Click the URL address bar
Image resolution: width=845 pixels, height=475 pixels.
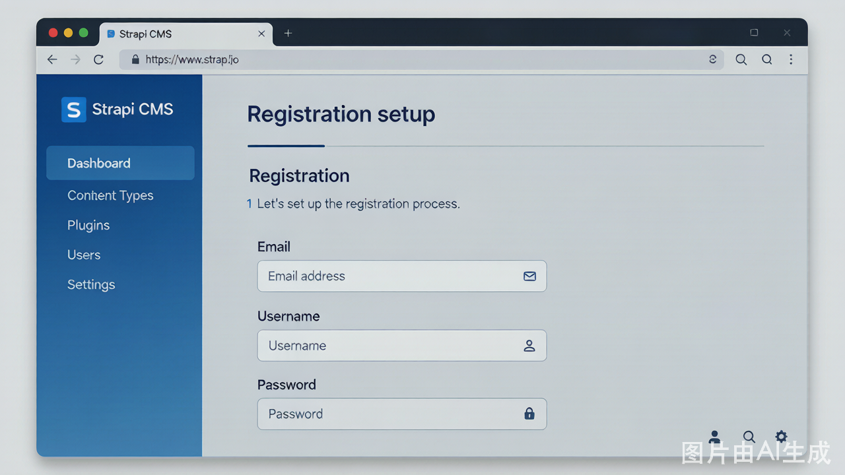pyautogui.click(x=422, y=59)
